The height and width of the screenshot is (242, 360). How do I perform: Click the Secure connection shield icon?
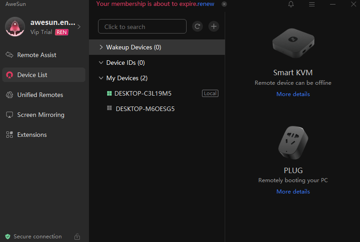tap(8, 237)
